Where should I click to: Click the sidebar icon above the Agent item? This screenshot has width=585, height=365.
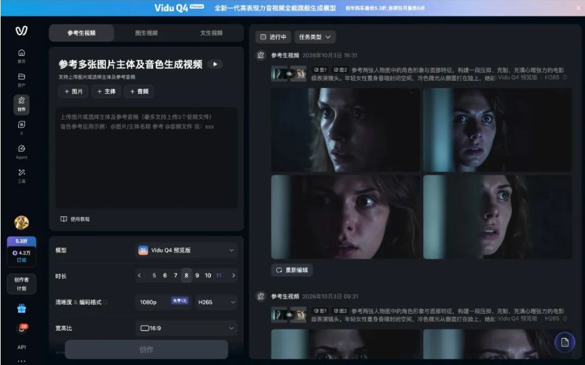coord(22,124)
